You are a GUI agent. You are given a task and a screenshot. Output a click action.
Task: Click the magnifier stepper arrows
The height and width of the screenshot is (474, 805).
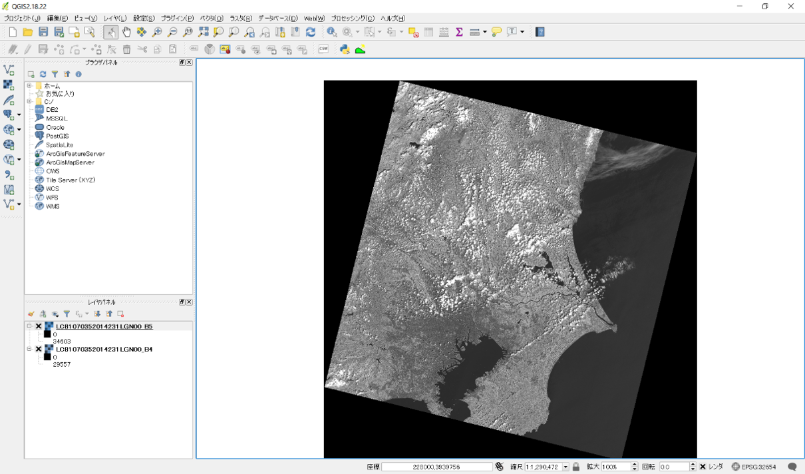click(634, 467)
